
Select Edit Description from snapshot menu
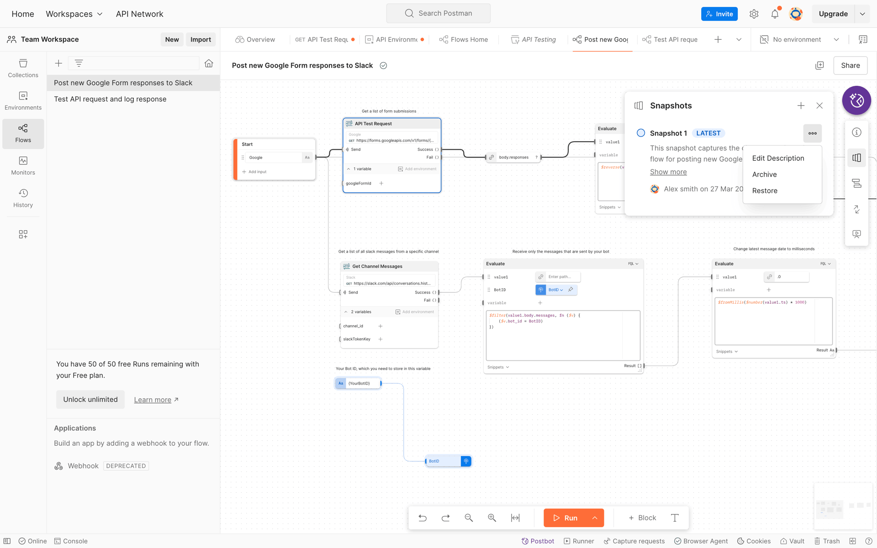click(x=778, y=158)
